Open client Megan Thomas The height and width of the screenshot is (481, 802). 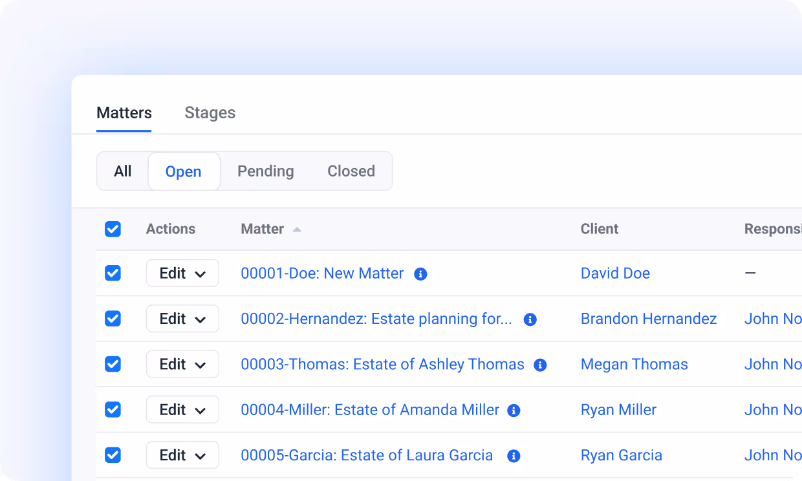point(634,365)
